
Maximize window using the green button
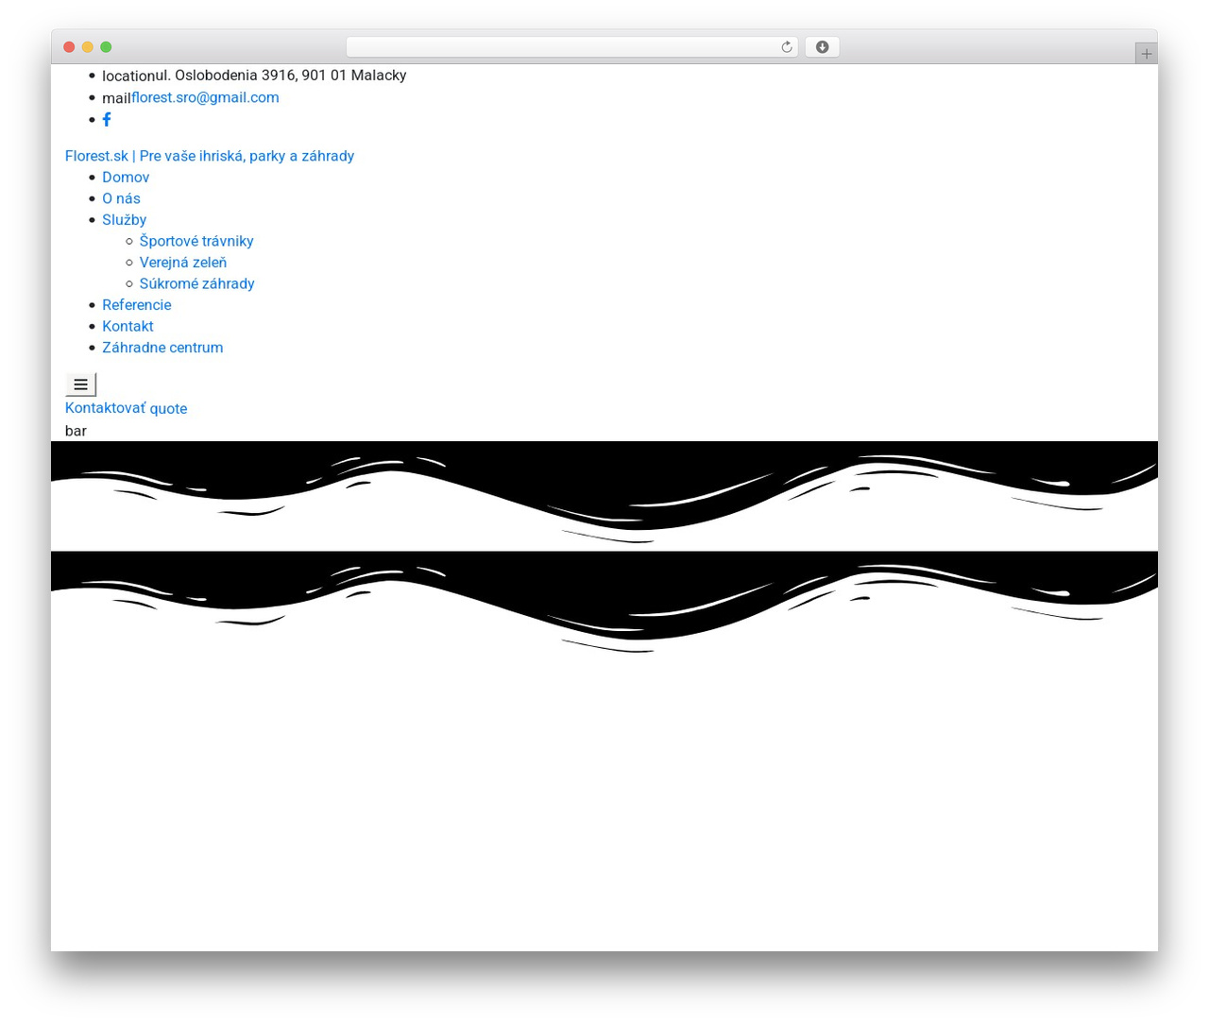(x=106, y=47)
